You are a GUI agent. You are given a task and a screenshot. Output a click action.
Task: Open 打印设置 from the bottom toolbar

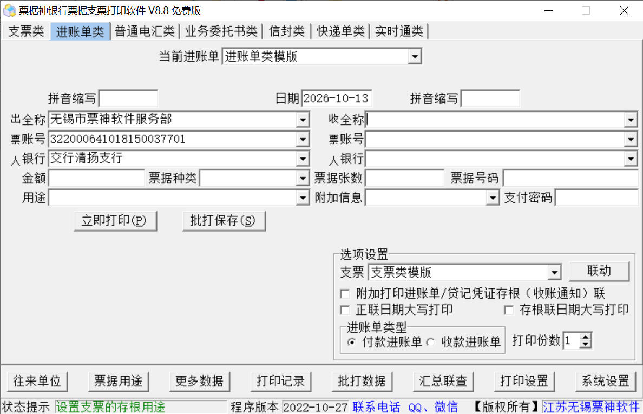524,382
